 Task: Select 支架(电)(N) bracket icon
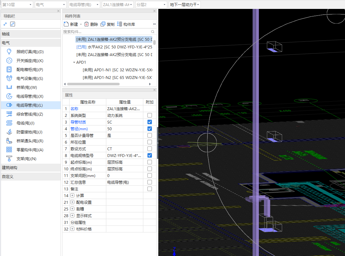[9, 159]
